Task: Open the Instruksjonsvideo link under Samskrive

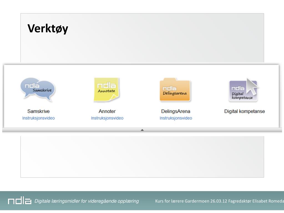Action: click(x=38, y=118)
